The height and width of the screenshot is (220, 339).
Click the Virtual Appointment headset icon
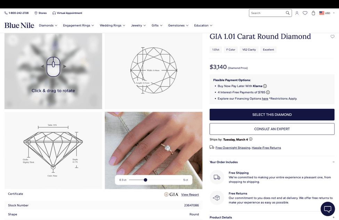tap(54, 13)
